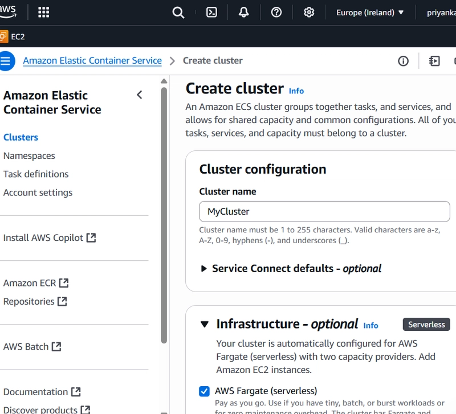
Task: Open Account settings in side navigation
Action: click(x=38, y=192)
